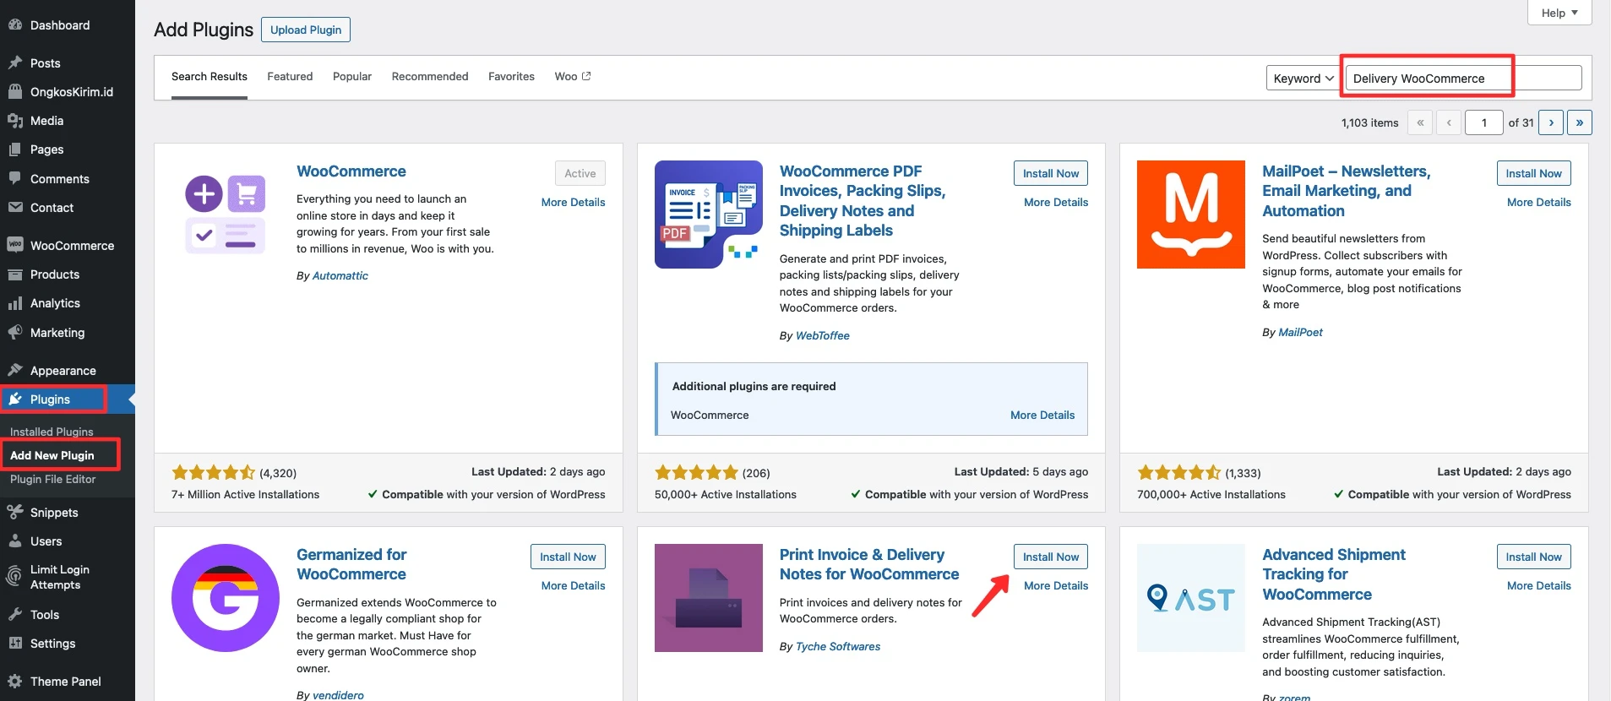Image resolution: width=1611 pixels, height=701 pixels.
Task: Install Print Invoice & Delivery Notes
Action: [1051, 557]
